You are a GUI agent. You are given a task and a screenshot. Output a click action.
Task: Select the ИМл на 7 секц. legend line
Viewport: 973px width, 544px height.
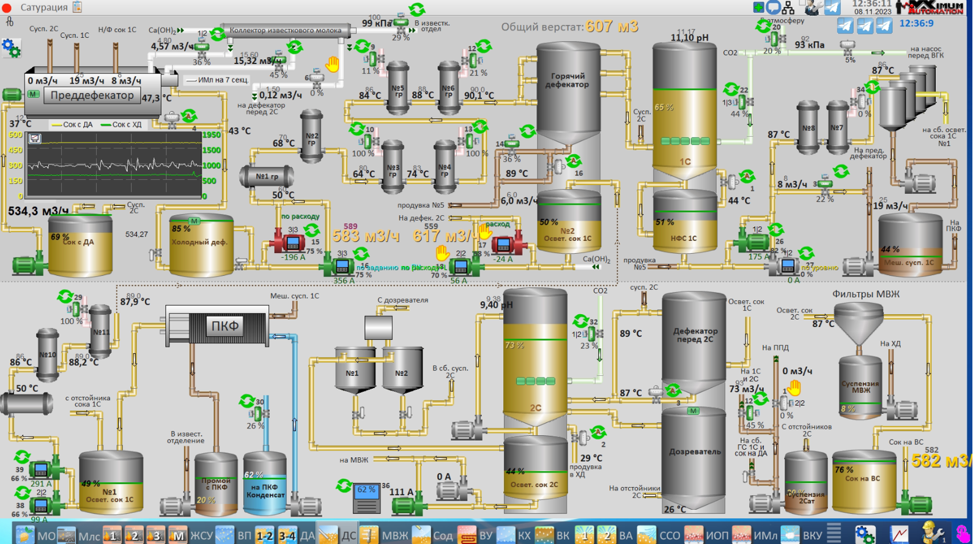[216, 80]
